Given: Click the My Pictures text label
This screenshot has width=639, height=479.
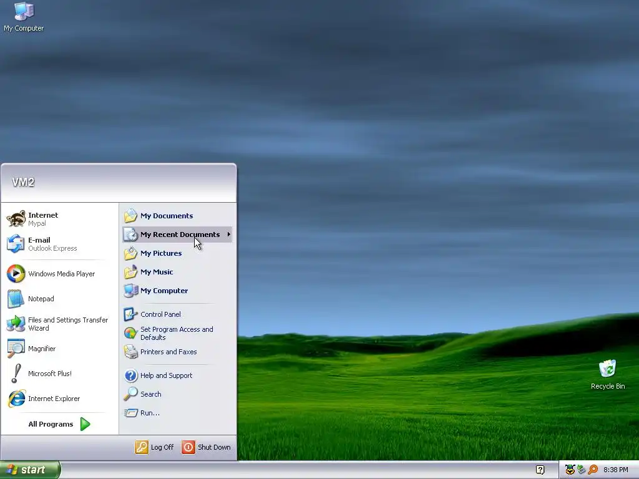Looking at the screenshot, I should click(x=161, y=253).
